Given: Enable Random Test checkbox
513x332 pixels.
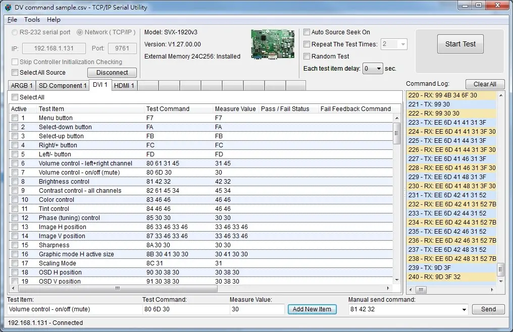Looking at the screenshot, I should pyautogui.click(x=306, y=57).
